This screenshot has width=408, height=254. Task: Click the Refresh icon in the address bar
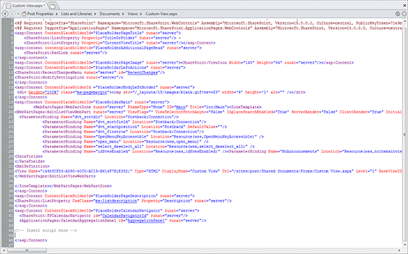[x=397, y=14]
